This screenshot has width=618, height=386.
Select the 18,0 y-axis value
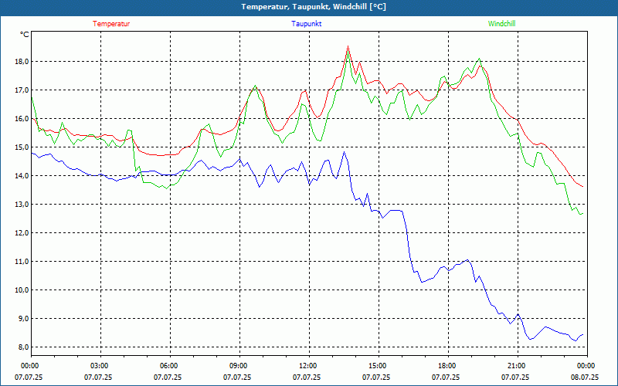pos(22,62)
